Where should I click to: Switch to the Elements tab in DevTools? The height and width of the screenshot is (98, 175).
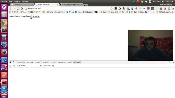tap(21, 62)
